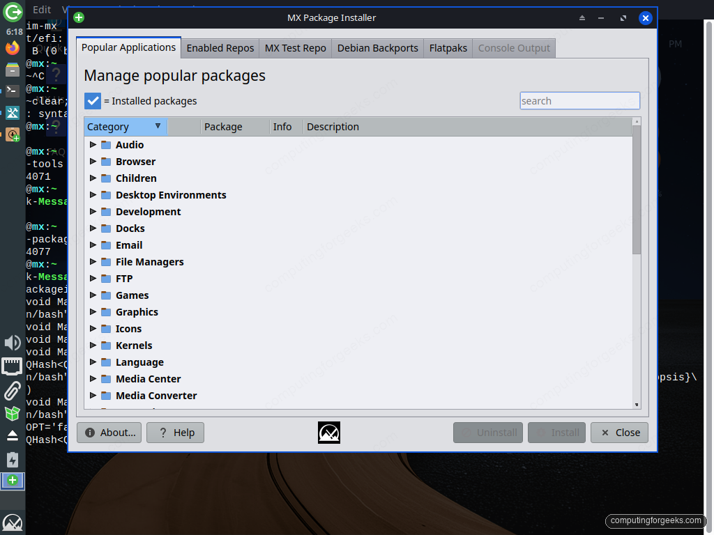Open Firefox from the side panel
This screenshot has width=714, height=535.
pyautogui.click(x=13, y=48)
